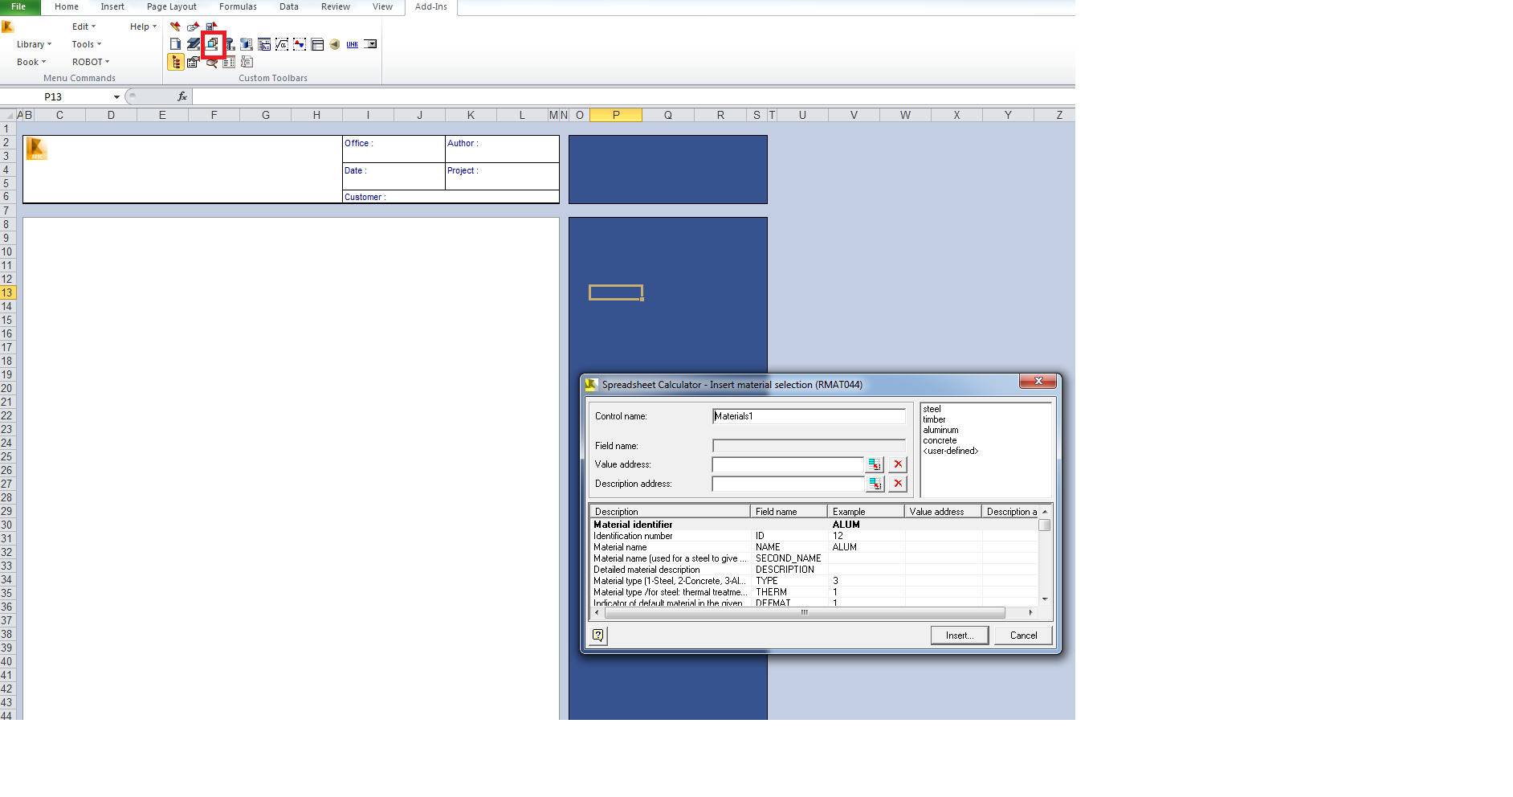The width and height of the screenshot is (1513, 797).
Task: Open the File tab
Action: tap(18, 6)
